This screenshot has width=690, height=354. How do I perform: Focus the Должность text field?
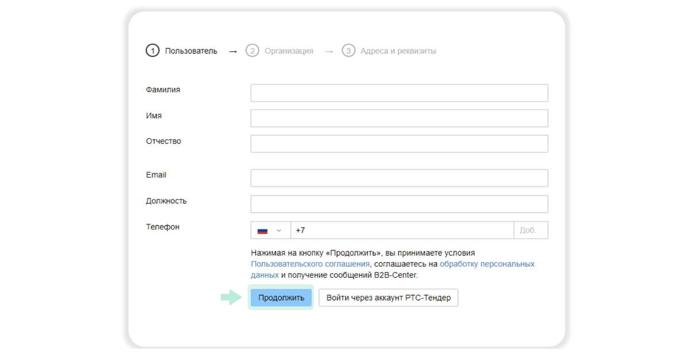[x=399, y=204]
